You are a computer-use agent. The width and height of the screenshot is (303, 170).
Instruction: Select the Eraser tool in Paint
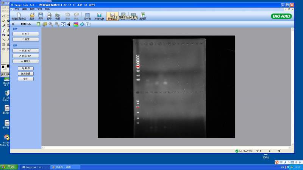pos(3,21)
